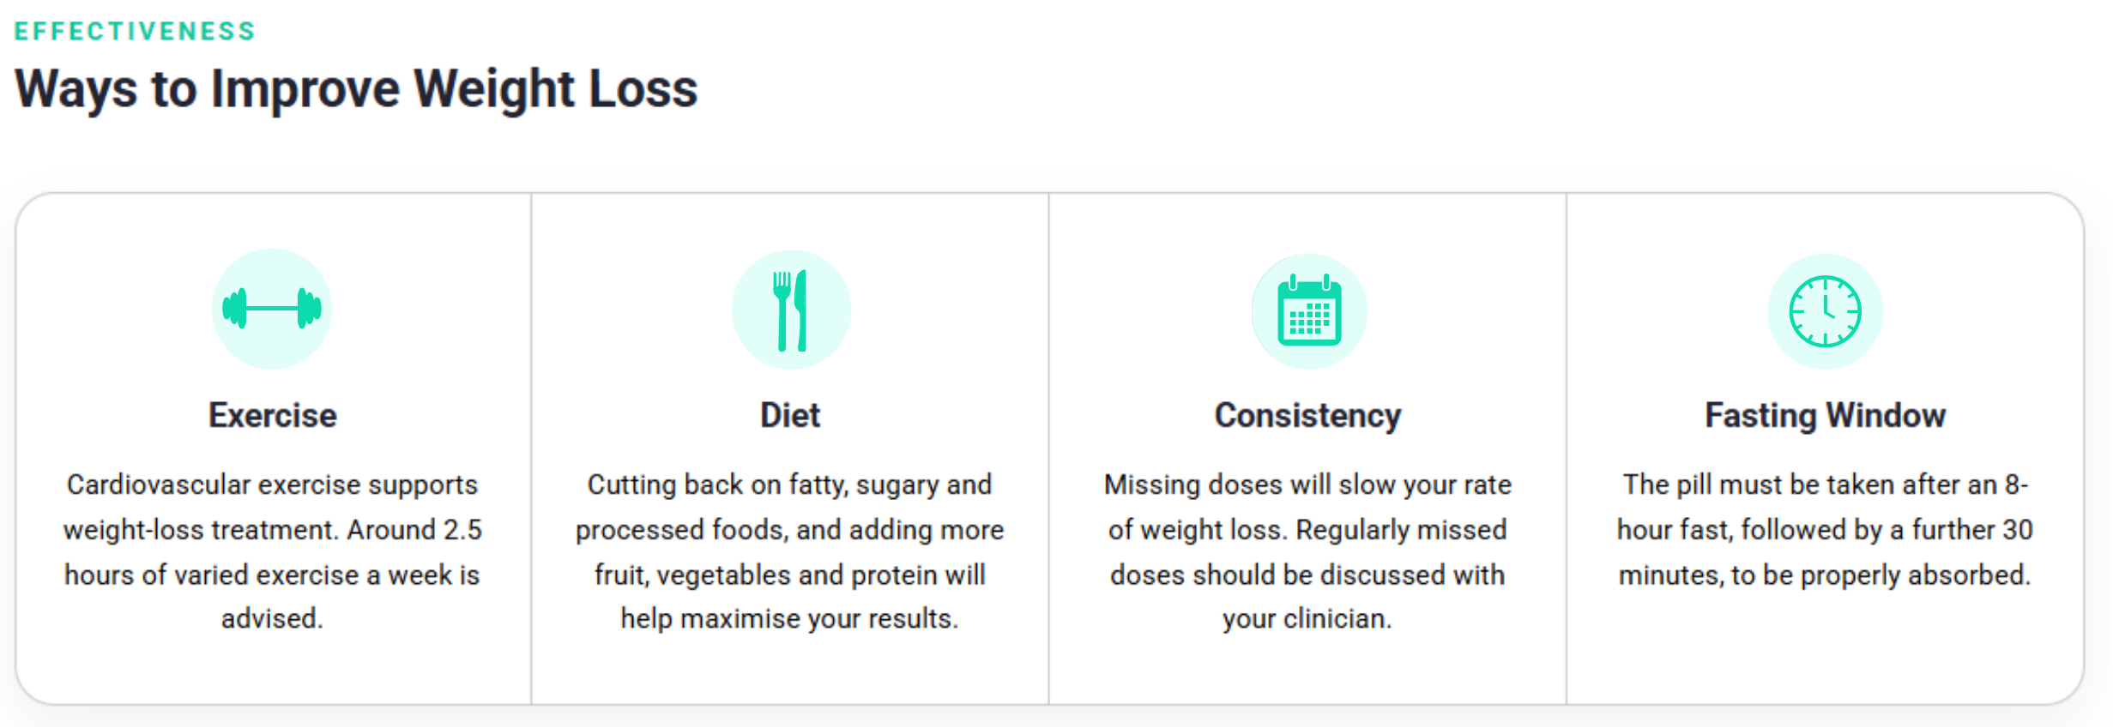Select the Consistency heading
2113x728 pixels.
[x=1307, y=417]
